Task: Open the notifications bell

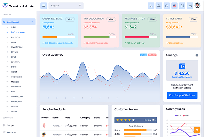Action: 159,6
